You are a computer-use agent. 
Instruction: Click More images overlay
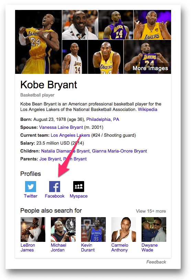click(150, 68)
